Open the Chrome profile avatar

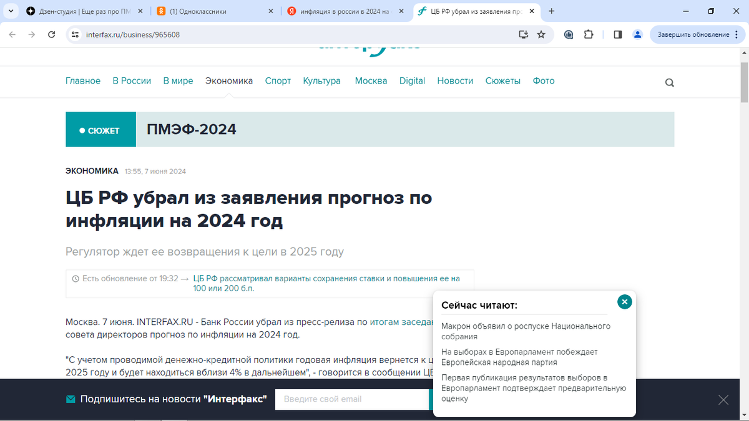click(x=637, y=34)
